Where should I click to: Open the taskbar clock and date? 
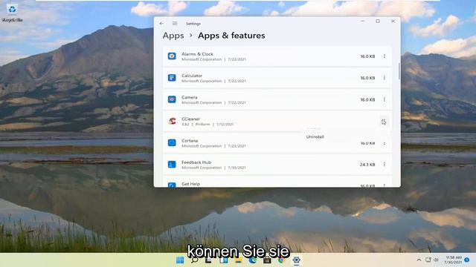coord(454,260)
